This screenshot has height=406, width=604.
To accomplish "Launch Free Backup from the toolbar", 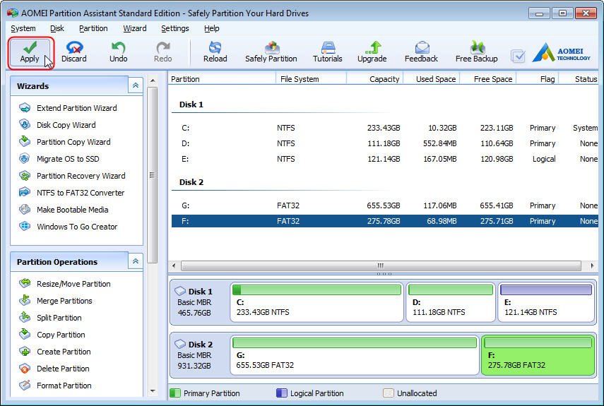I will click(476, 52).
